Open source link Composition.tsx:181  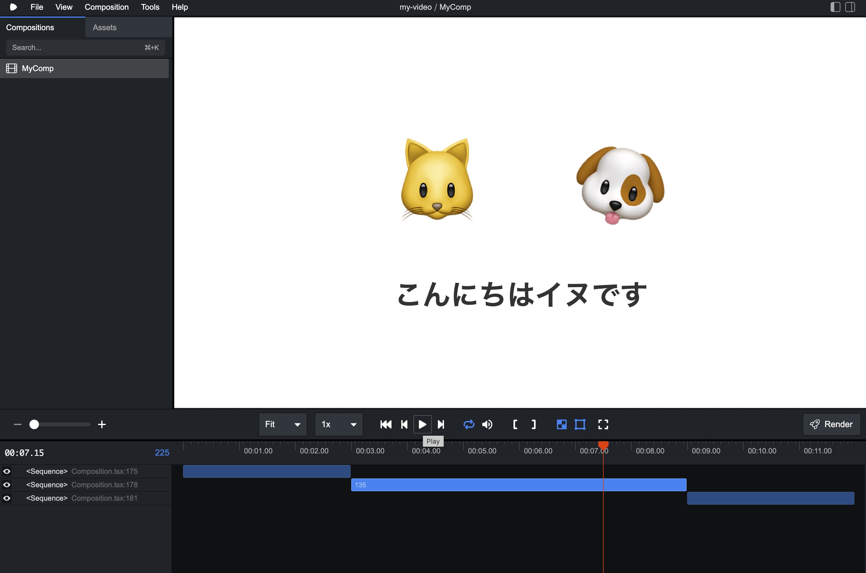coord(104,498)
